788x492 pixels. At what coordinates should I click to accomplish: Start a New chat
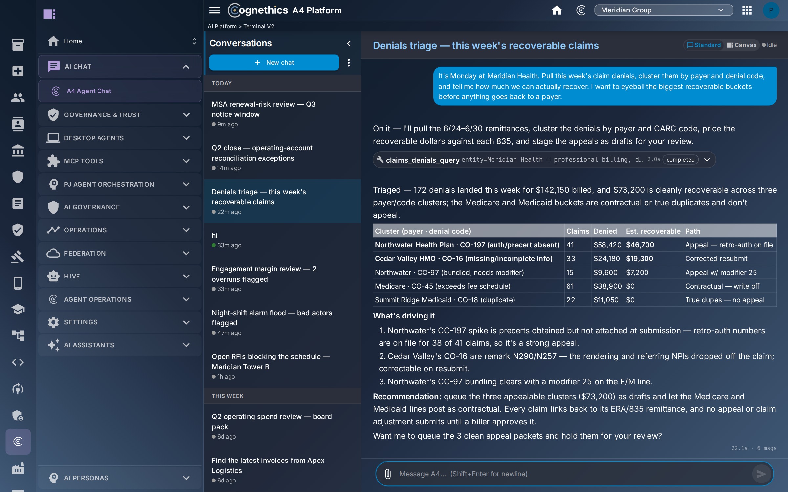click(274, 62)
